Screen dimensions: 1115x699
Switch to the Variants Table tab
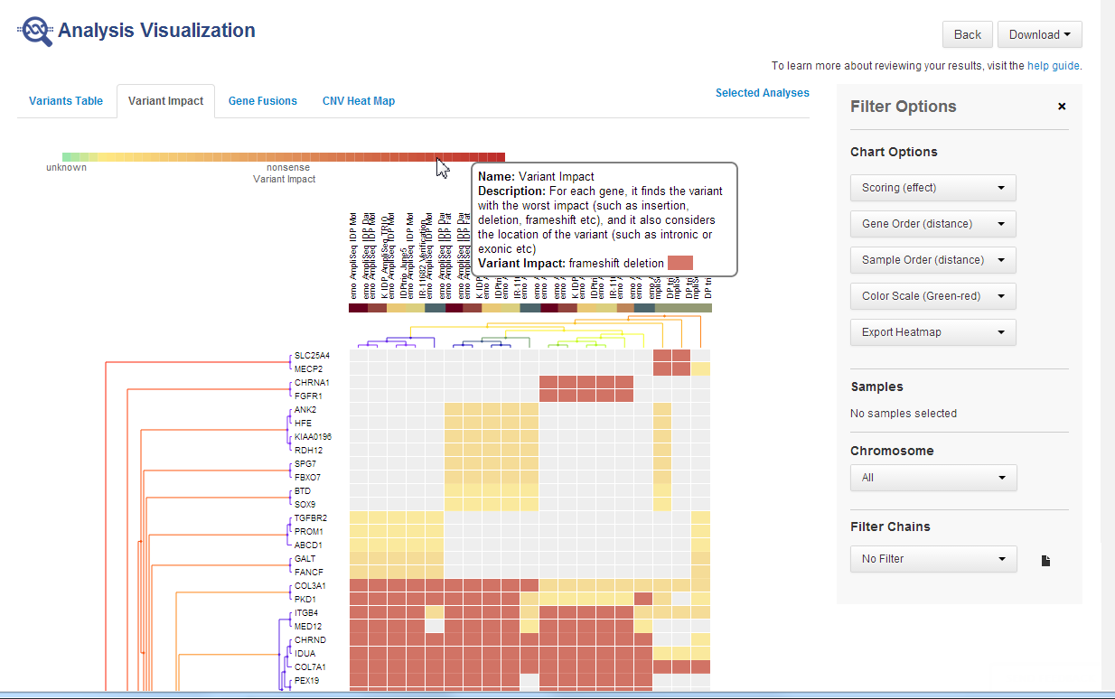click(66, 101)
